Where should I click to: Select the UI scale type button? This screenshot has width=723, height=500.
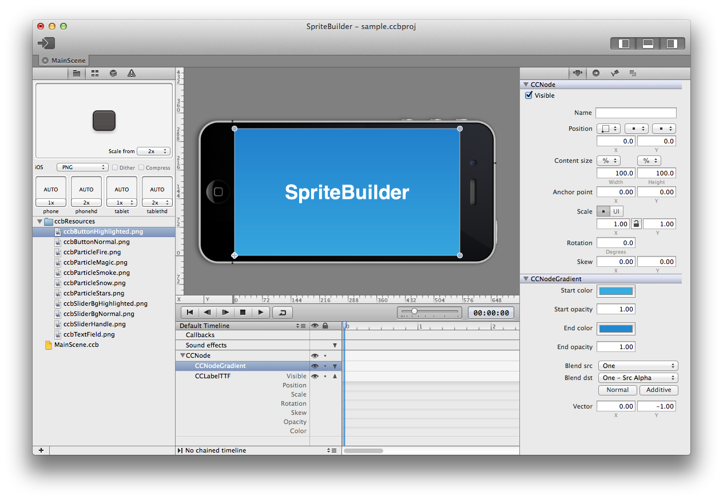[617, 211]
